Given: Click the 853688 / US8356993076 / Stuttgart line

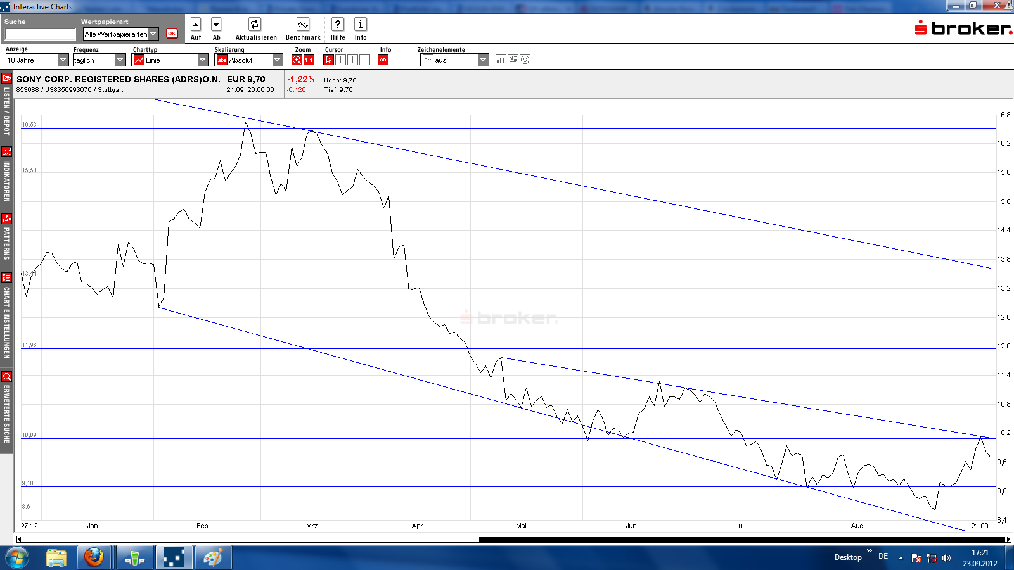Looking at the screenshot, I should pos(70,90).
